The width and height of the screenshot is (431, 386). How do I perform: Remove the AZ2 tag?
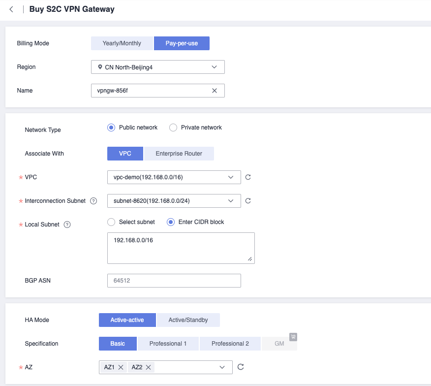[148, 367]
